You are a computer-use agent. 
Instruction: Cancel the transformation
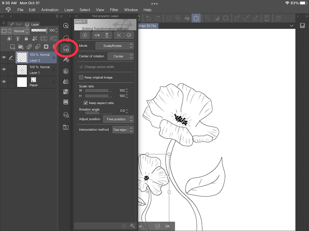[119, 35]
